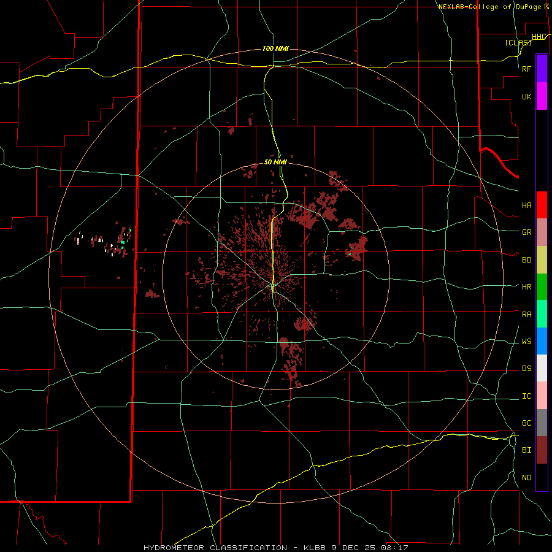Click the '[CLAS]' text near the legend
552x552 pixels.
click(x=518, y=42)
